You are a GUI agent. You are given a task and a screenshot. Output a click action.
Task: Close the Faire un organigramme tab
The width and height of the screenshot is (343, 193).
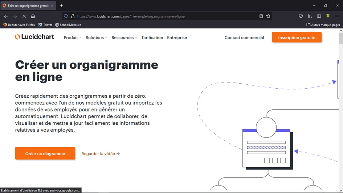point(52,6)
